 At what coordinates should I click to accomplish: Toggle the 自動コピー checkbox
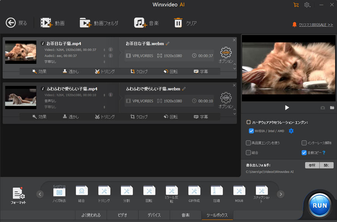click(x=304, y=153)
